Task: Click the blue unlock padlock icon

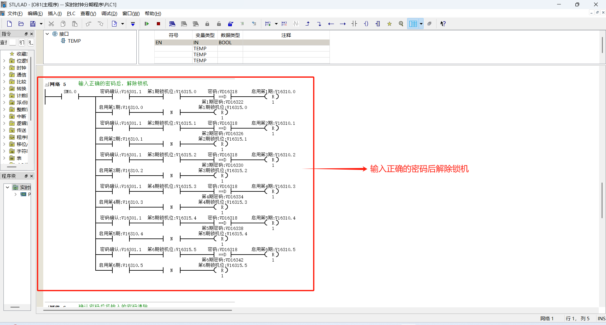Action: (231, 24)
